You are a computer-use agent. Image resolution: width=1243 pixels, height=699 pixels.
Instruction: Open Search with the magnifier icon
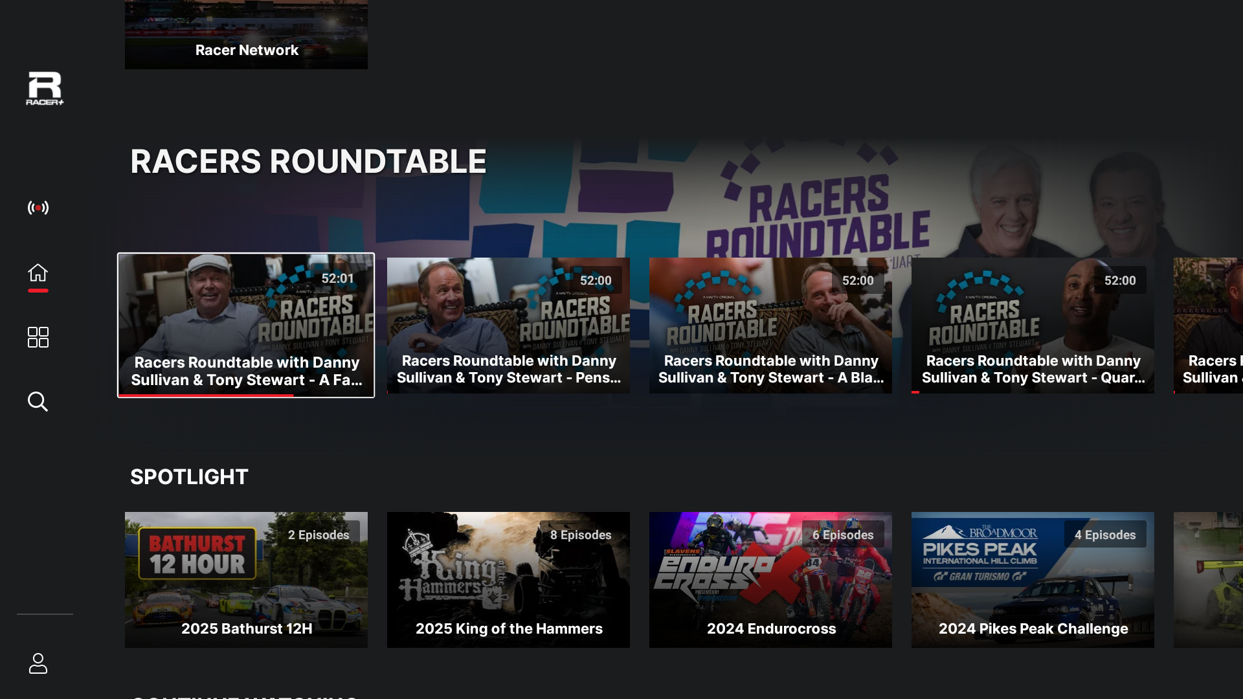click(x=38, y=402)
